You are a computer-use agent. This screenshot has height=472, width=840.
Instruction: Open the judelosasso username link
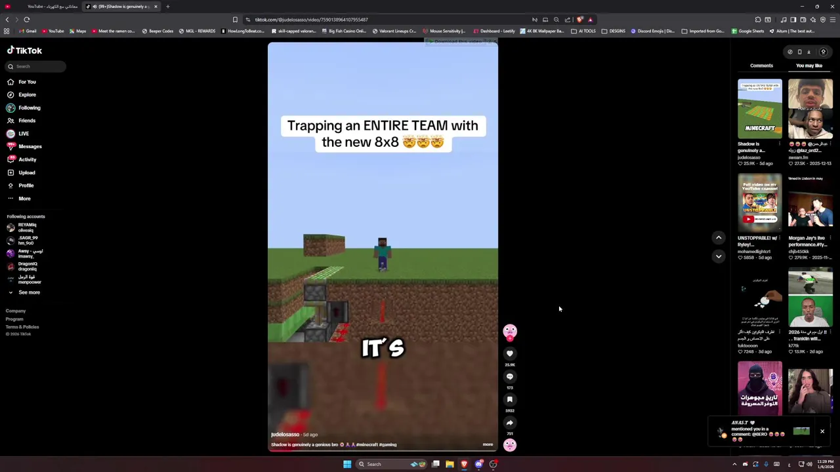pyautogui.click(x=285, y=435)
